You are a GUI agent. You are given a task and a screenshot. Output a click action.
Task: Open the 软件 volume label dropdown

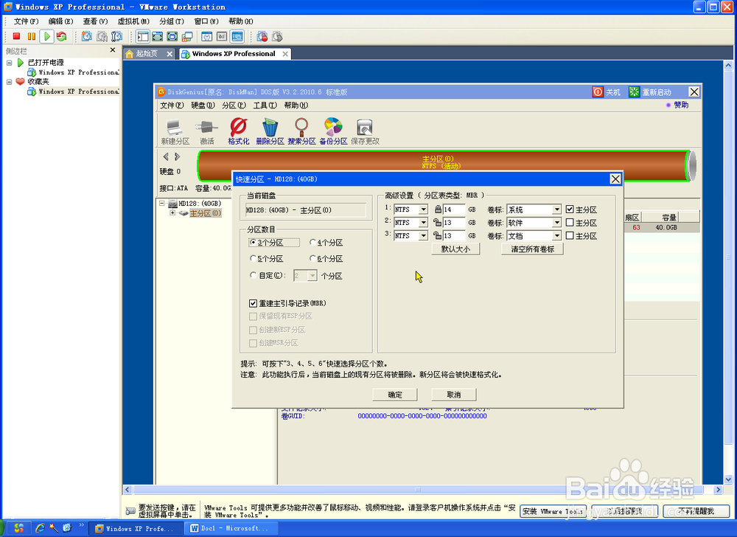click(x=556, y=223)
